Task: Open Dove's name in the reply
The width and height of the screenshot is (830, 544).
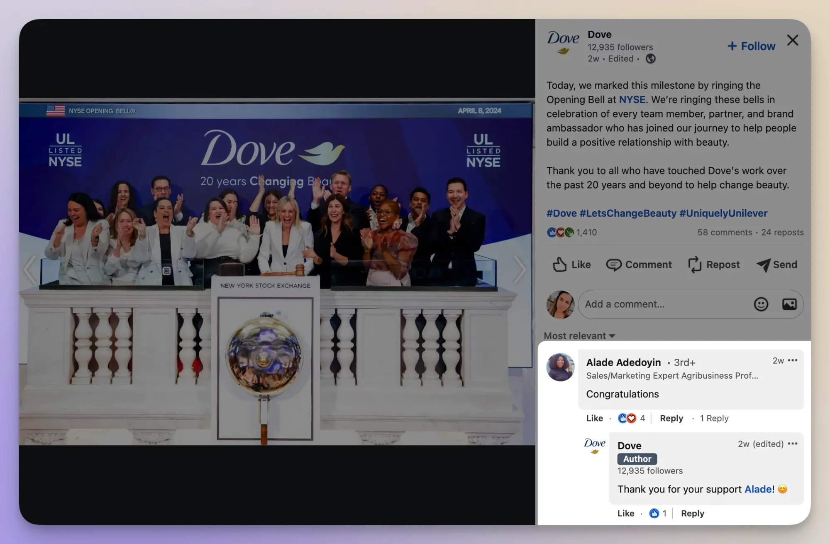Action: pyautogui.click(x=629, y=446)
